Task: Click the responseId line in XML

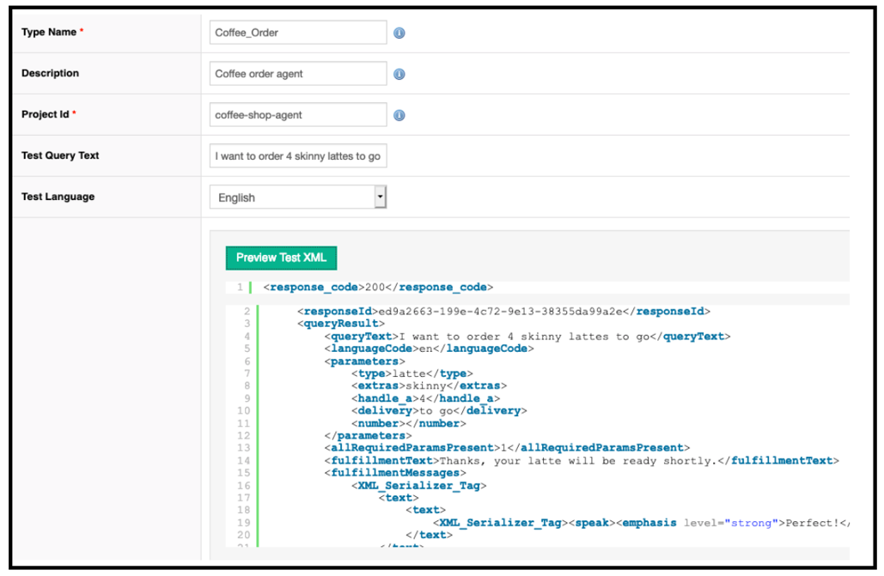Action: tap(504, 312)
